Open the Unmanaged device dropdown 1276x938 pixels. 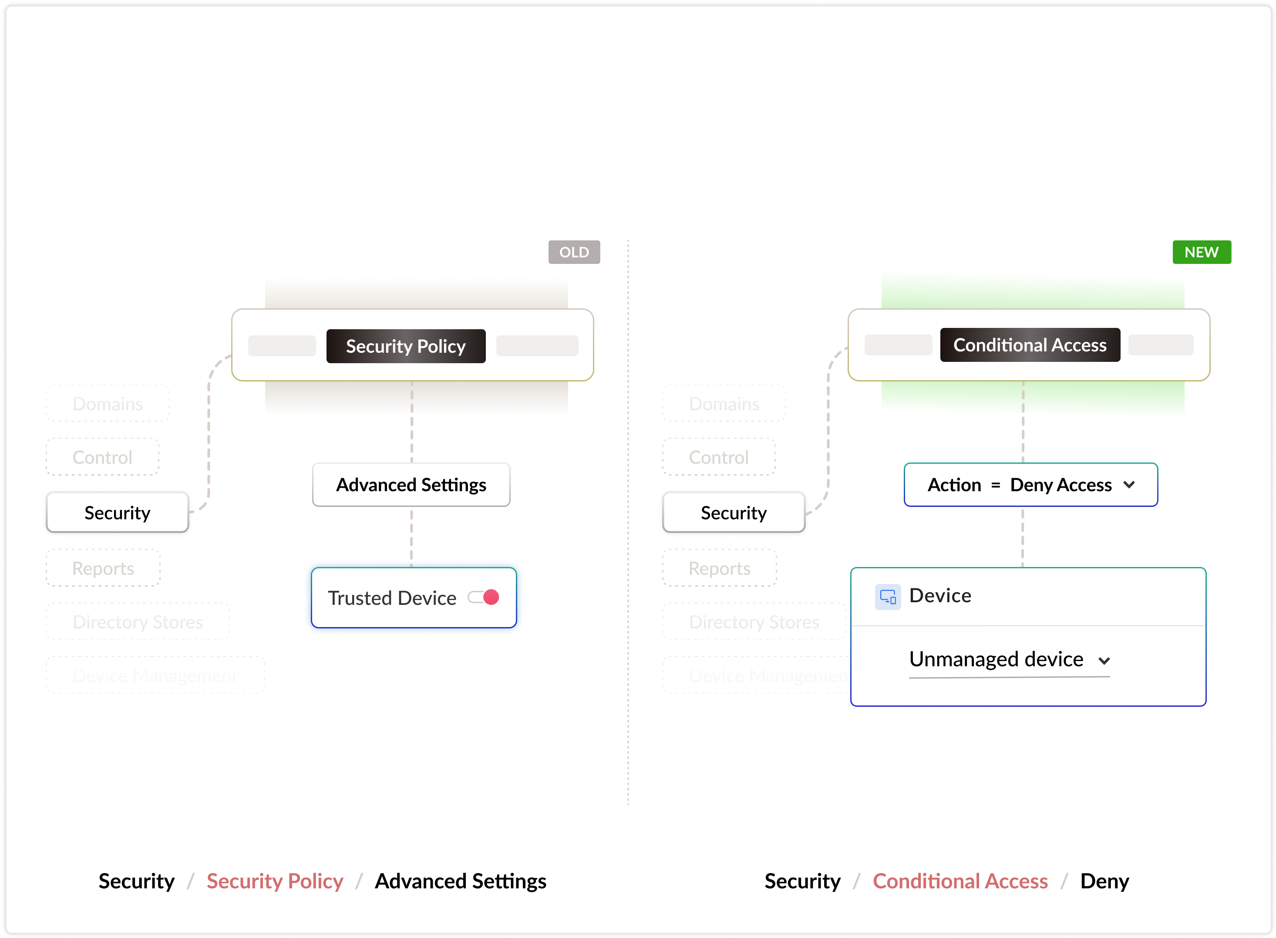1009,660
